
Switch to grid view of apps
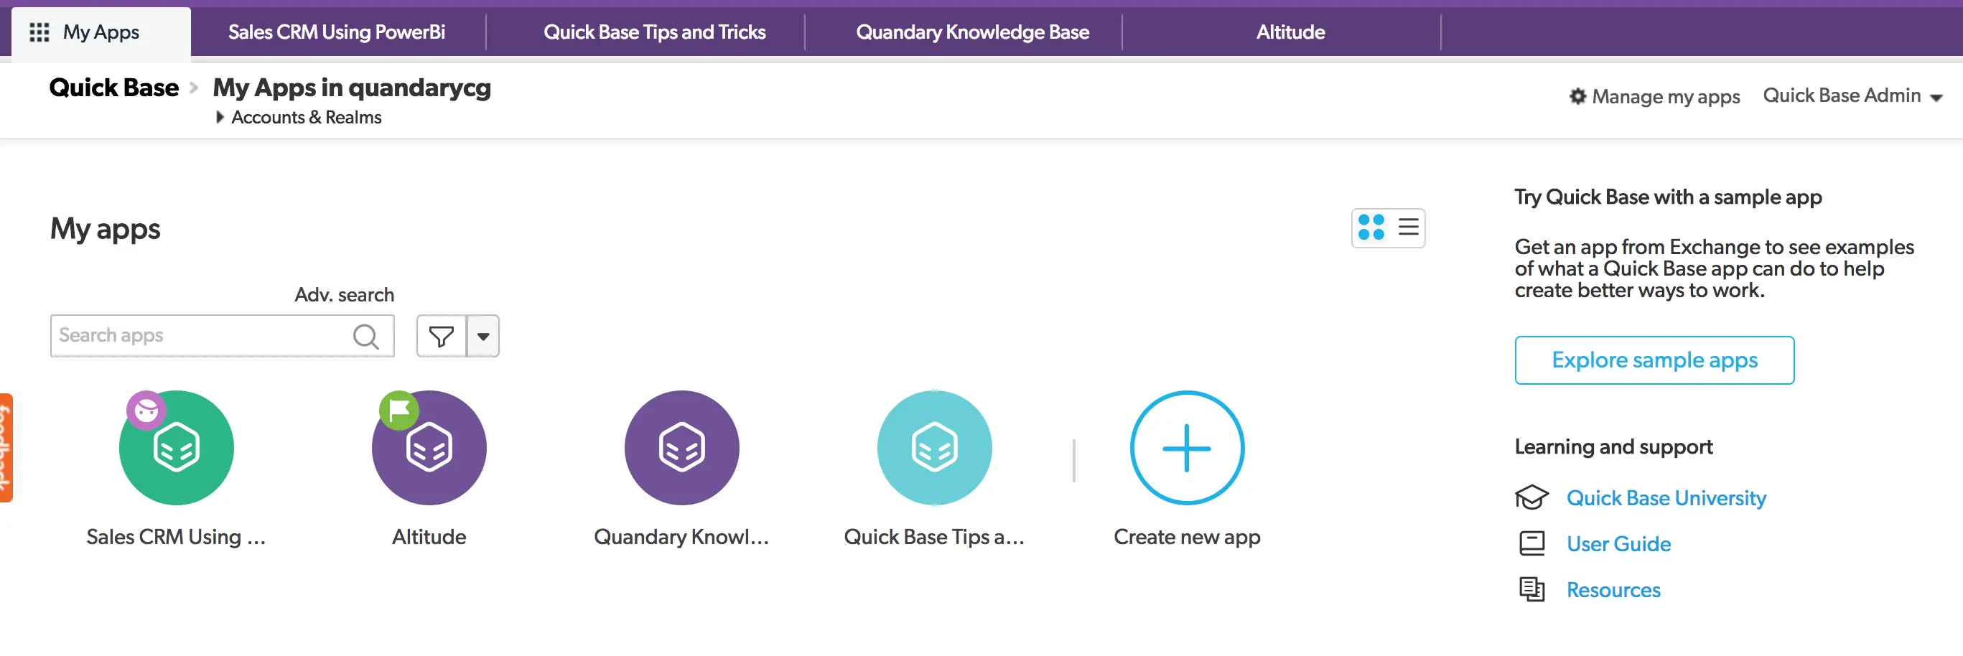click(x=1369, y=227)
